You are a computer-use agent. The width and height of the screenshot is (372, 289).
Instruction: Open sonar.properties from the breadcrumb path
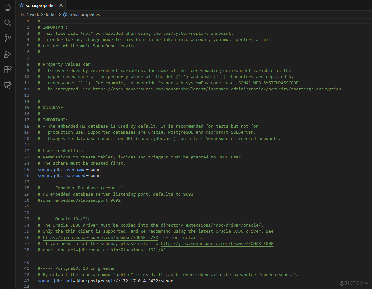click(84, 14)
